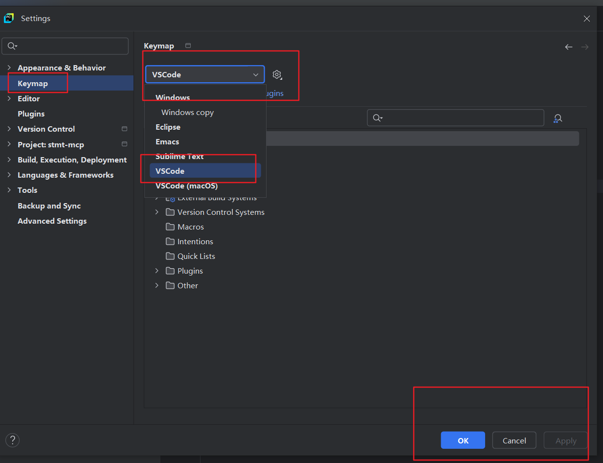Choose VSCode in the keymap list
The width and height of the screenshot is (603, 463).
pos(205,171)
